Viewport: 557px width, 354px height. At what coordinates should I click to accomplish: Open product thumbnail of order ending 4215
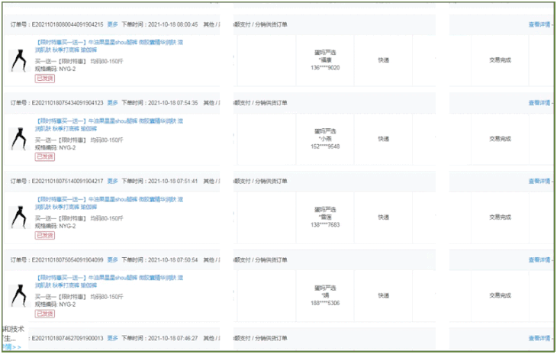[x=17, y=60]
